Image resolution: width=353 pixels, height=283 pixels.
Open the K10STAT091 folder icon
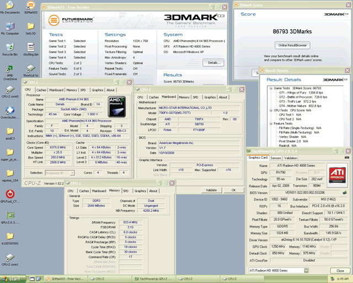point(9,235)
